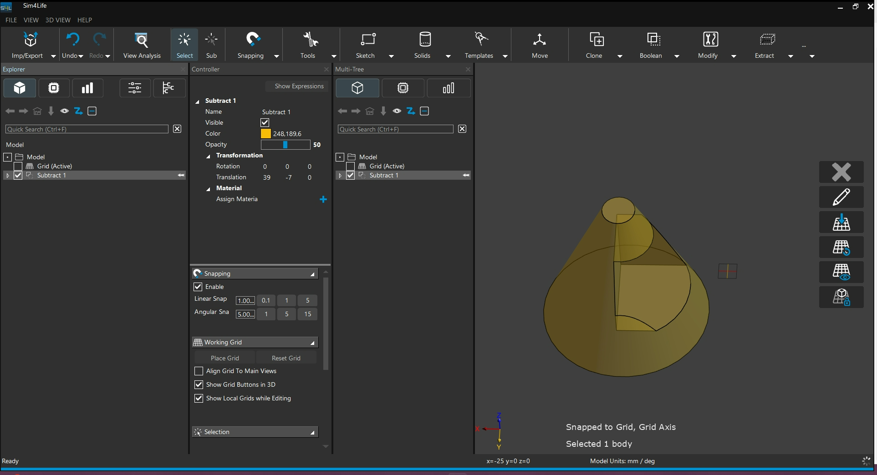Click the Imp/Export toolbar icon

point(30,40)
